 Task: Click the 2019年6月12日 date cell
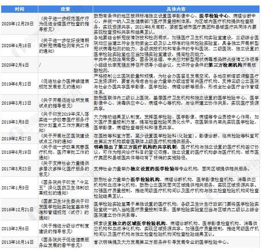(x=19, y=83)
